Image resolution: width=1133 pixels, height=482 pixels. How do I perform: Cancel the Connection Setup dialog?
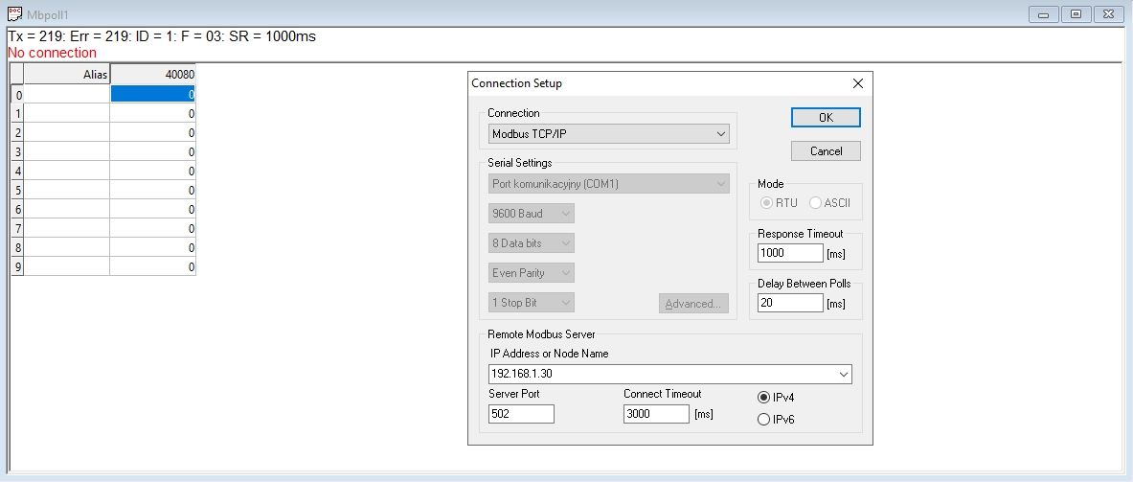point(826,151)
